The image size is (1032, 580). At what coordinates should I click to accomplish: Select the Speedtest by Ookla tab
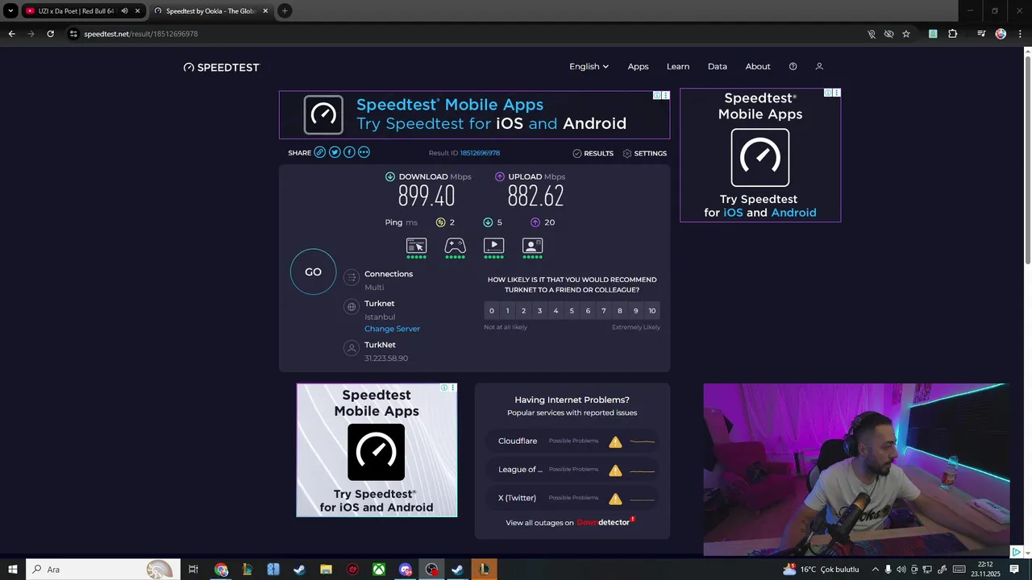pos(211,11)
